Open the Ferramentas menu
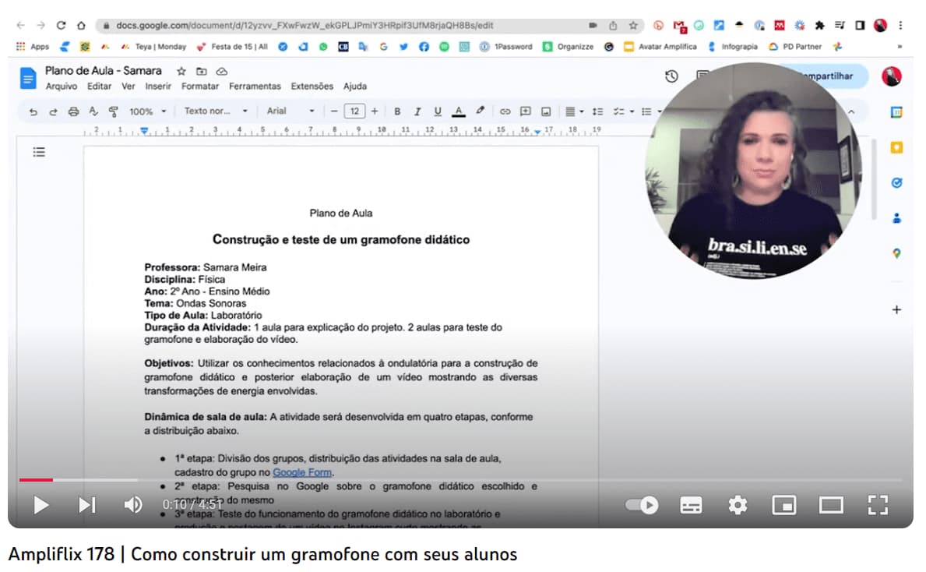Screen dimensions: 926x572 coord(255,87)
